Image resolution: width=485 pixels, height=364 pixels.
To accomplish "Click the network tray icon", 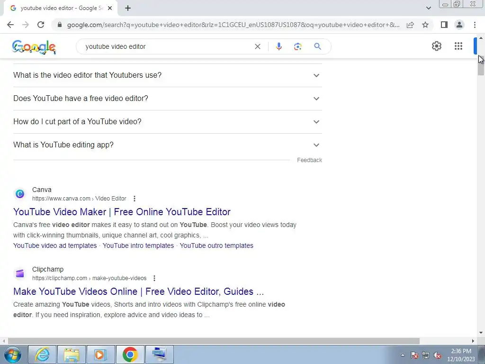I will [x=426, y=355].
